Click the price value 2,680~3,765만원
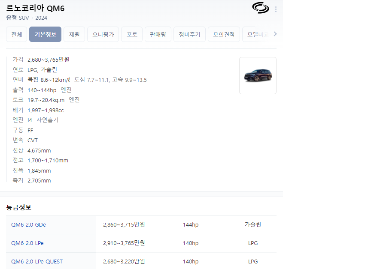The width and height of the screenshot is (371, 269). (x=49, y=60)
